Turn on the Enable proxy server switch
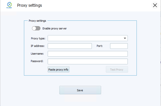 [x=36, y=28]
